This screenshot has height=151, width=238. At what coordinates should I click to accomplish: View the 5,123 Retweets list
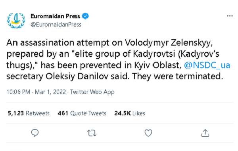pos(29,113)
